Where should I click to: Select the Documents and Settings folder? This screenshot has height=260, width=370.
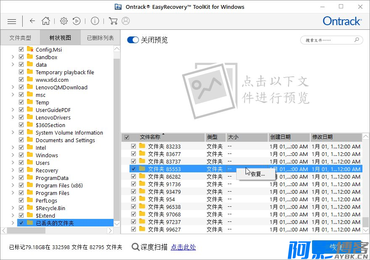click(65, 140)
